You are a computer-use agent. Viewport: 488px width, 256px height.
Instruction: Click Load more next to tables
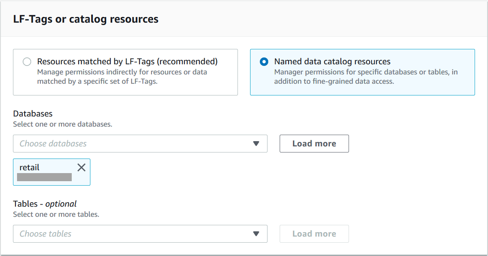(x=314, y=234)
